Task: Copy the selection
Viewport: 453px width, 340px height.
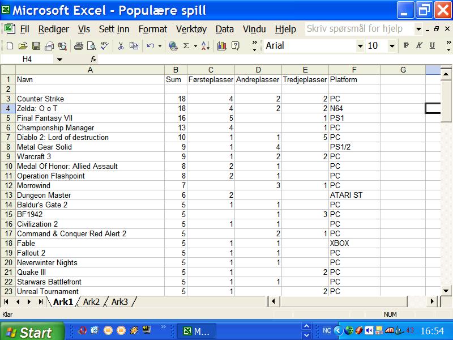Action: (134, 46)
